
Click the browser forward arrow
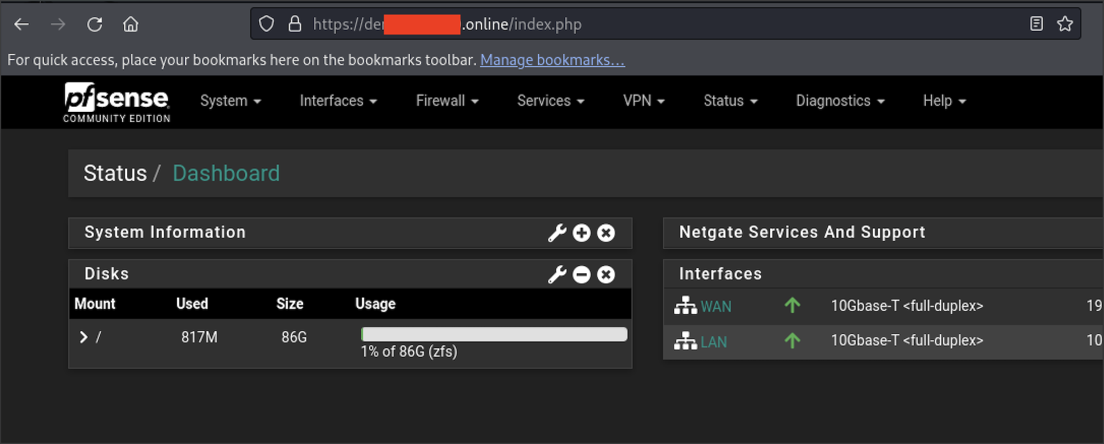[58, 24]
